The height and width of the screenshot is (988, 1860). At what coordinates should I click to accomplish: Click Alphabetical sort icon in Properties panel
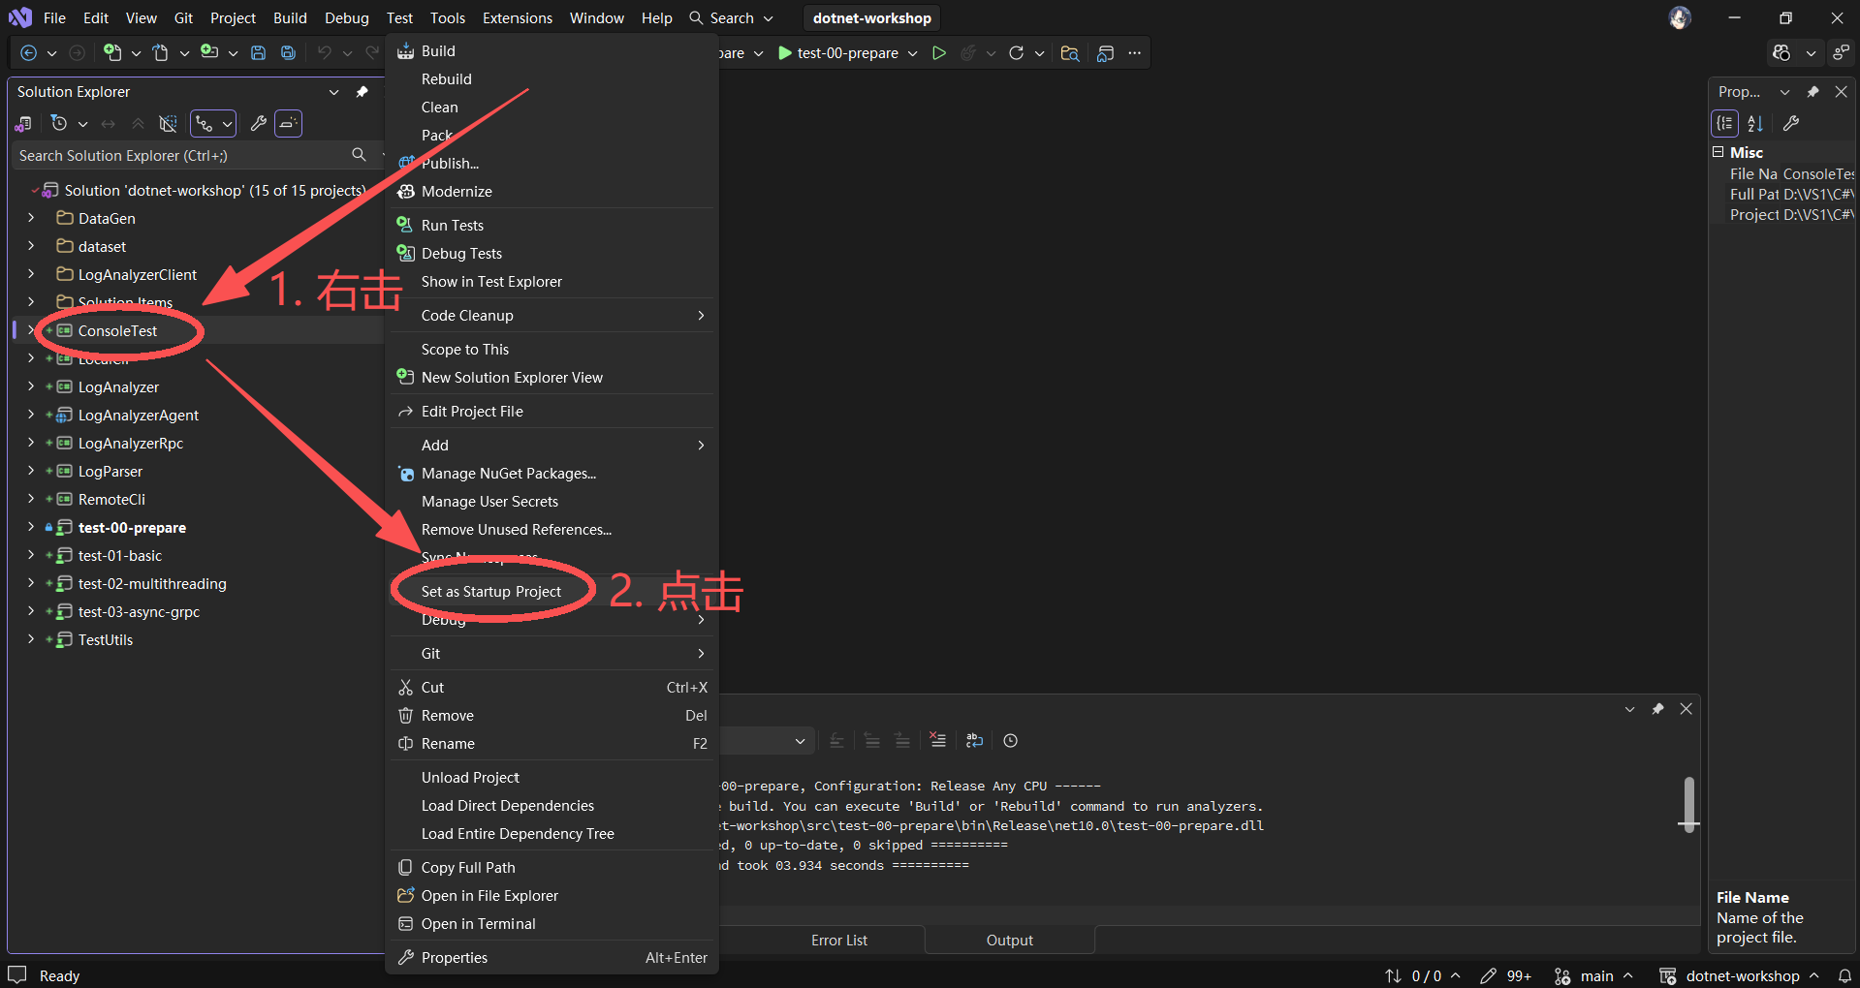1755,123
